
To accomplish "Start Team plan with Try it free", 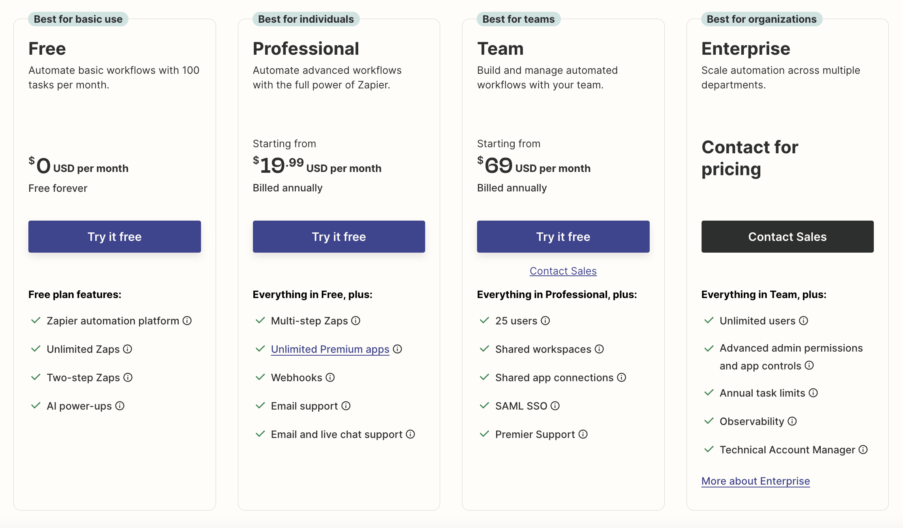I will (x=563, y=236).
